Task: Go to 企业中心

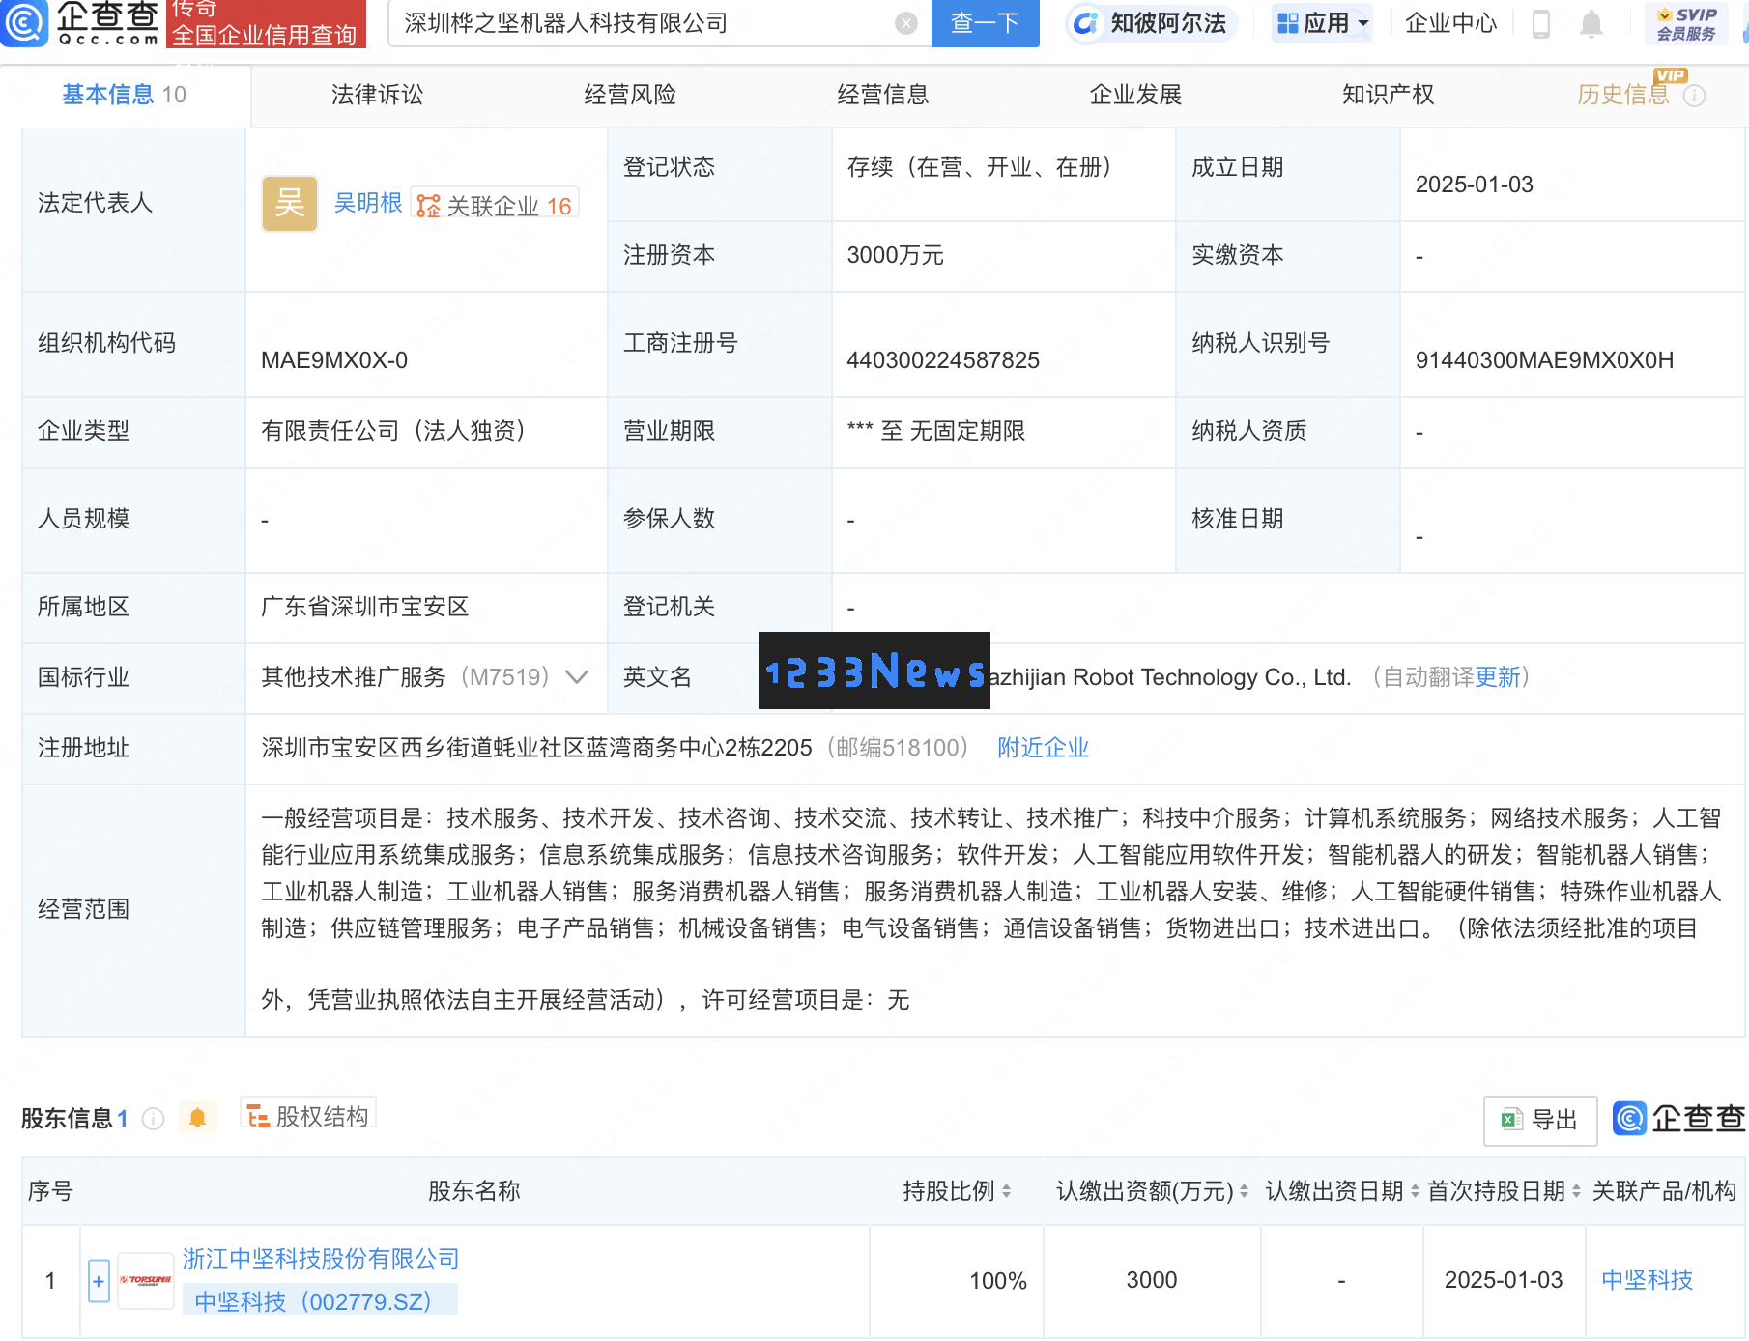Action: [x=1450, y=23]
